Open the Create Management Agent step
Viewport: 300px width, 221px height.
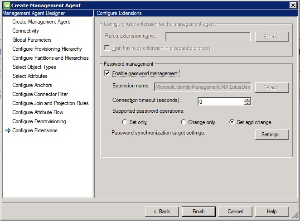(41, 22)
